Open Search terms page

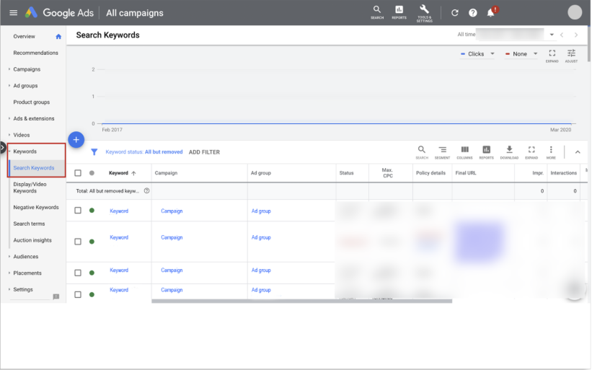[29, 224]
